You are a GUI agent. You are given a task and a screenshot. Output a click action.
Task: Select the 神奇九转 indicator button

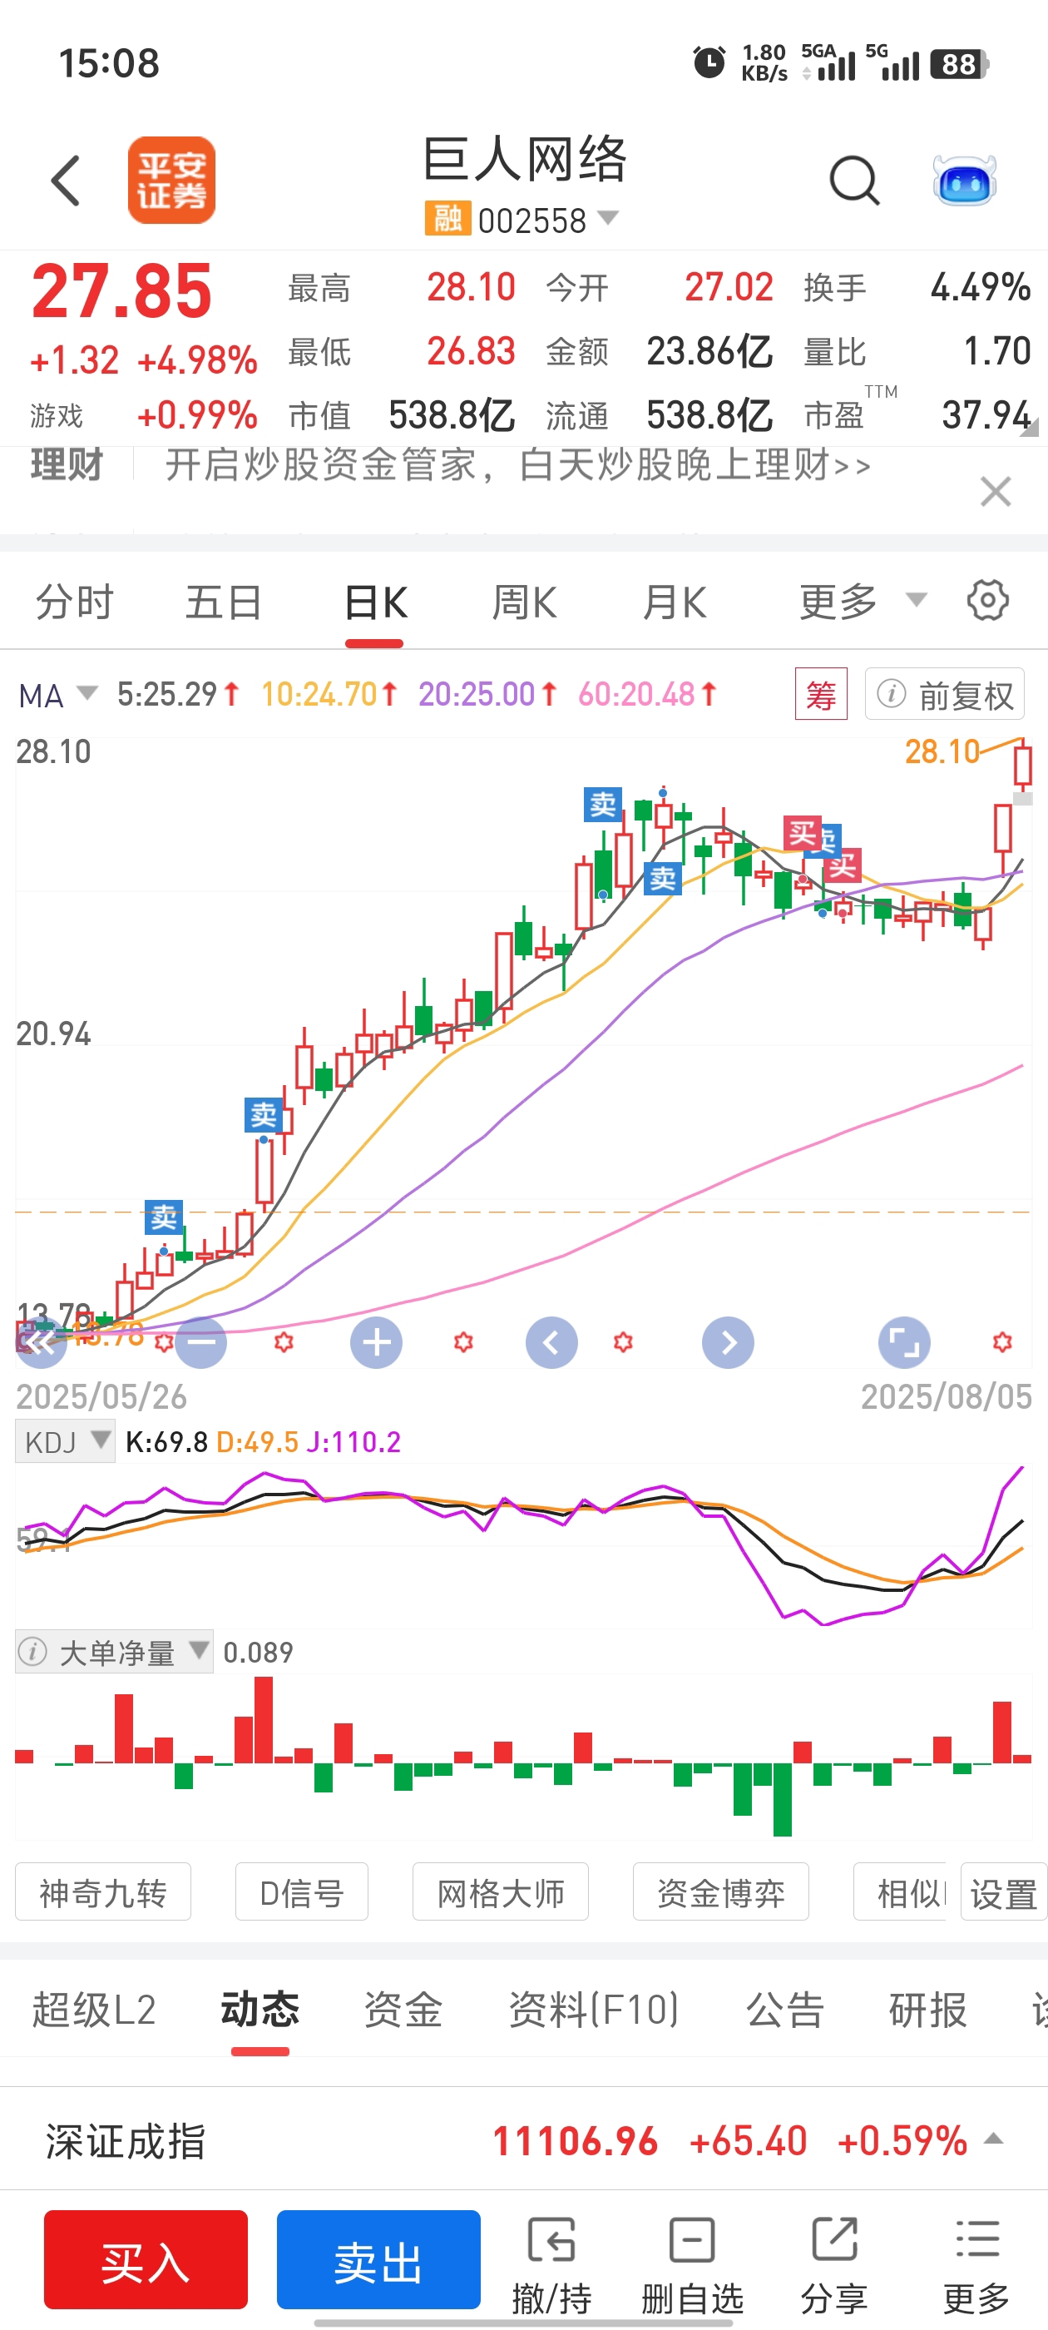pos(103,1892)
